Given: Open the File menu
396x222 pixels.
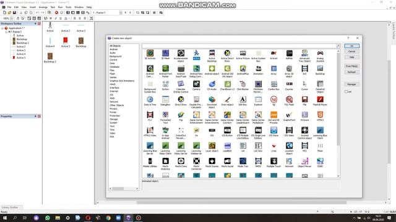Looking at the screenshot, I should 9,7.
